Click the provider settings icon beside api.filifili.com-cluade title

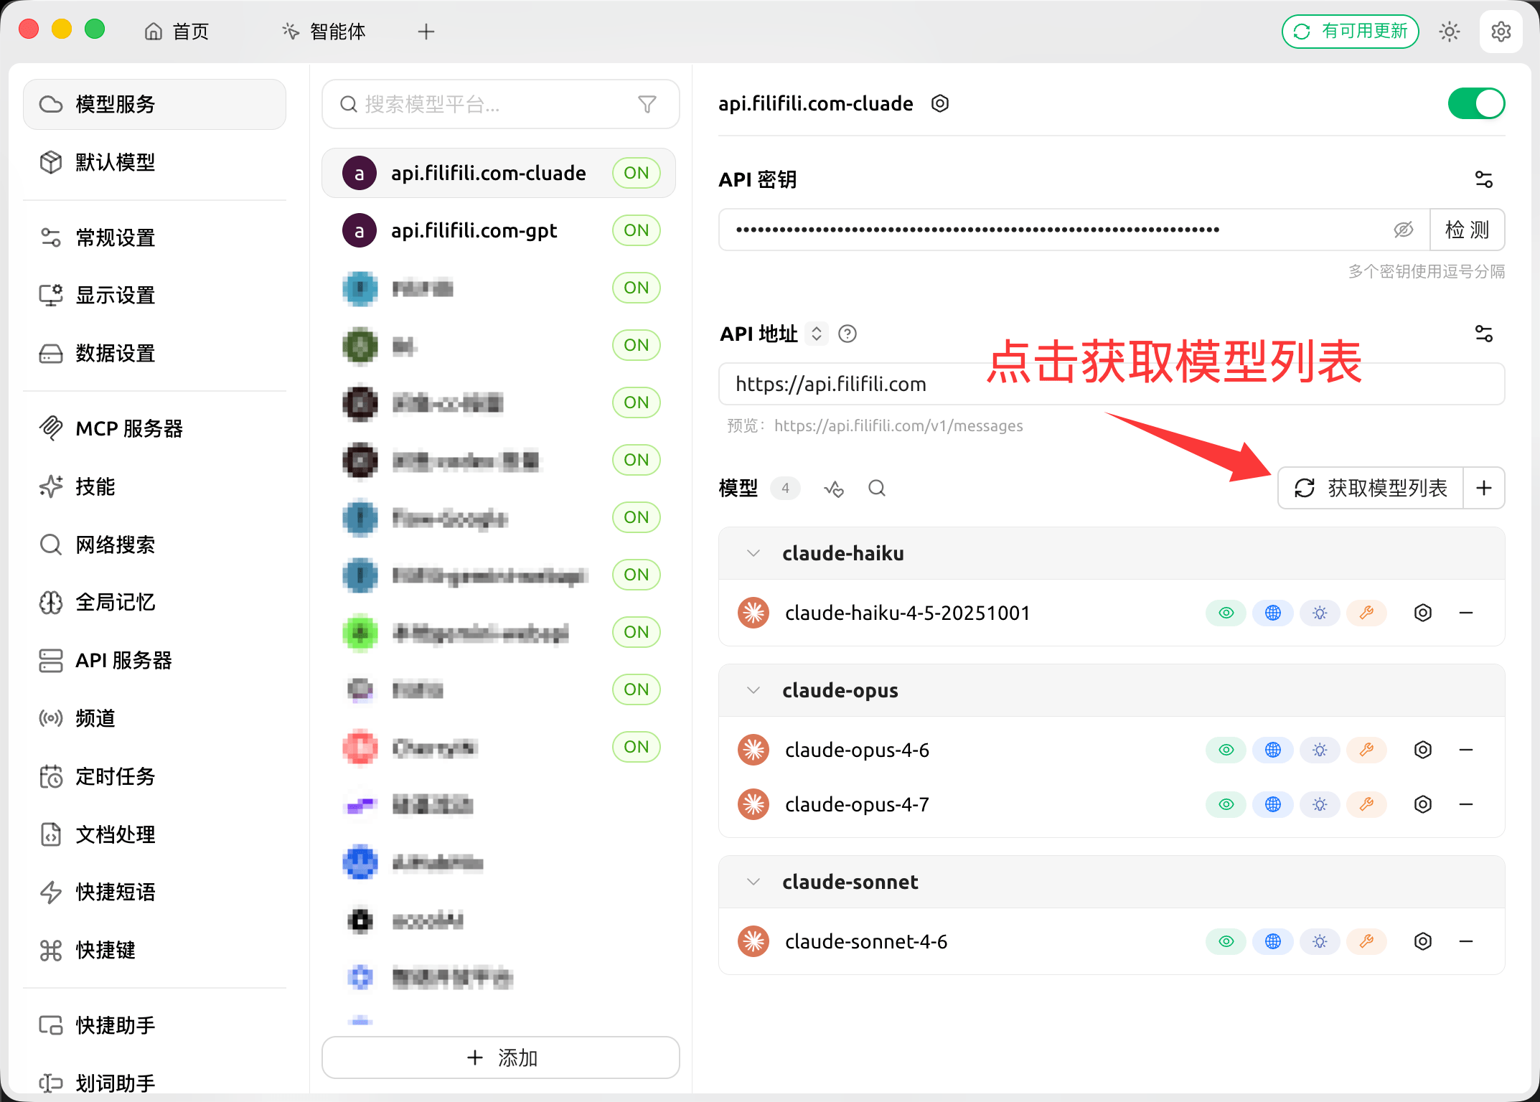pos(940,103)
